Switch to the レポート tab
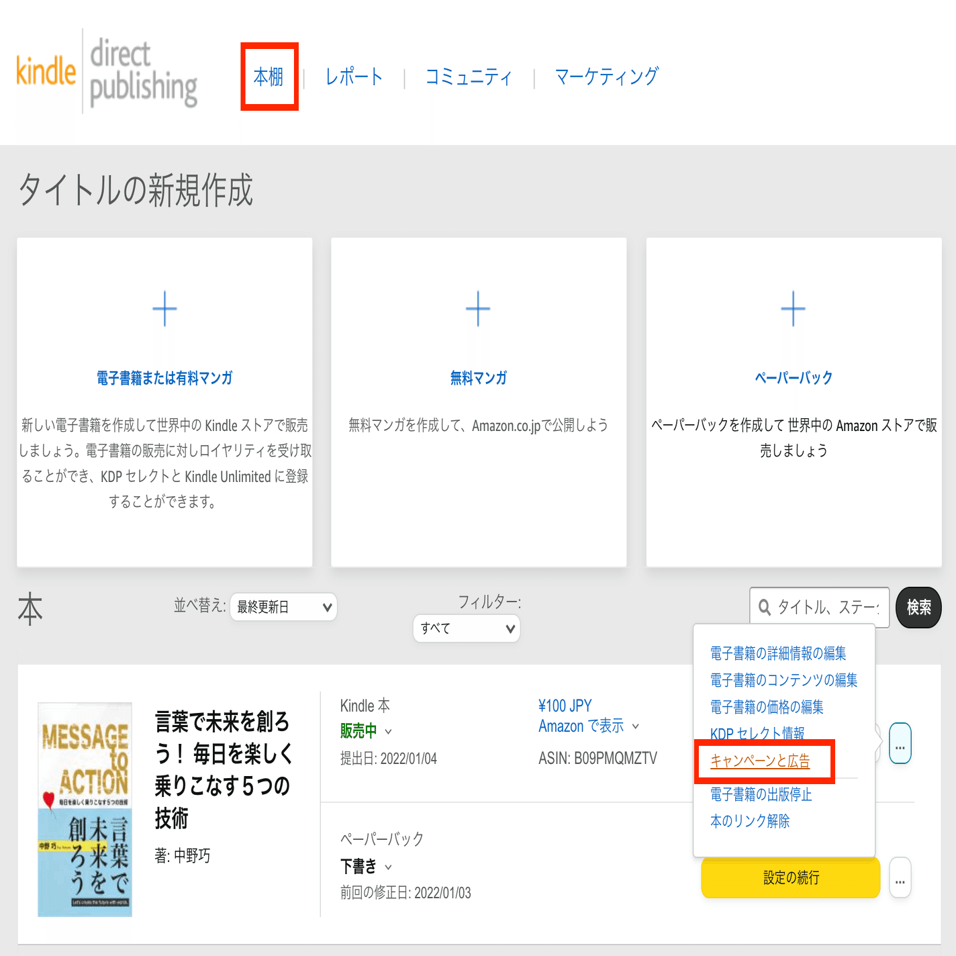The image size is (956, 956). [354, 77]
